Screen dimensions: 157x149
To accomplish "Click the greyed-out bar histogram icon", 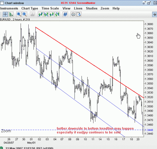I will point(33,14).
